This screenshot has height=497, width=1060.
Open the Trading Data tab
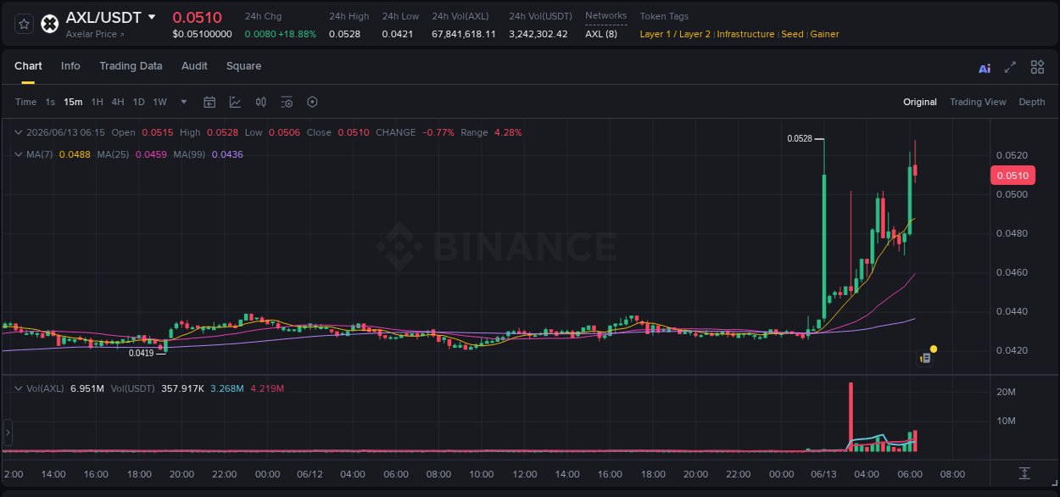pos(131,66)
